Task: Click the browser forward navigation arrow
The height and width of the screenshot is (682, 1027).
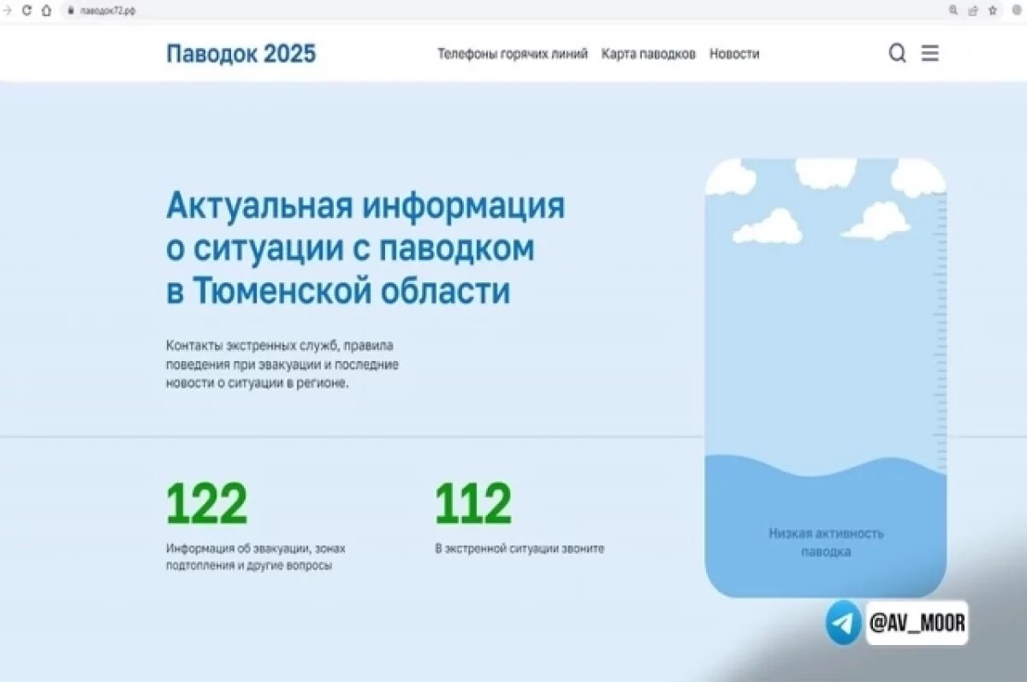Action: pyautogui.click(x=8, y=9)
